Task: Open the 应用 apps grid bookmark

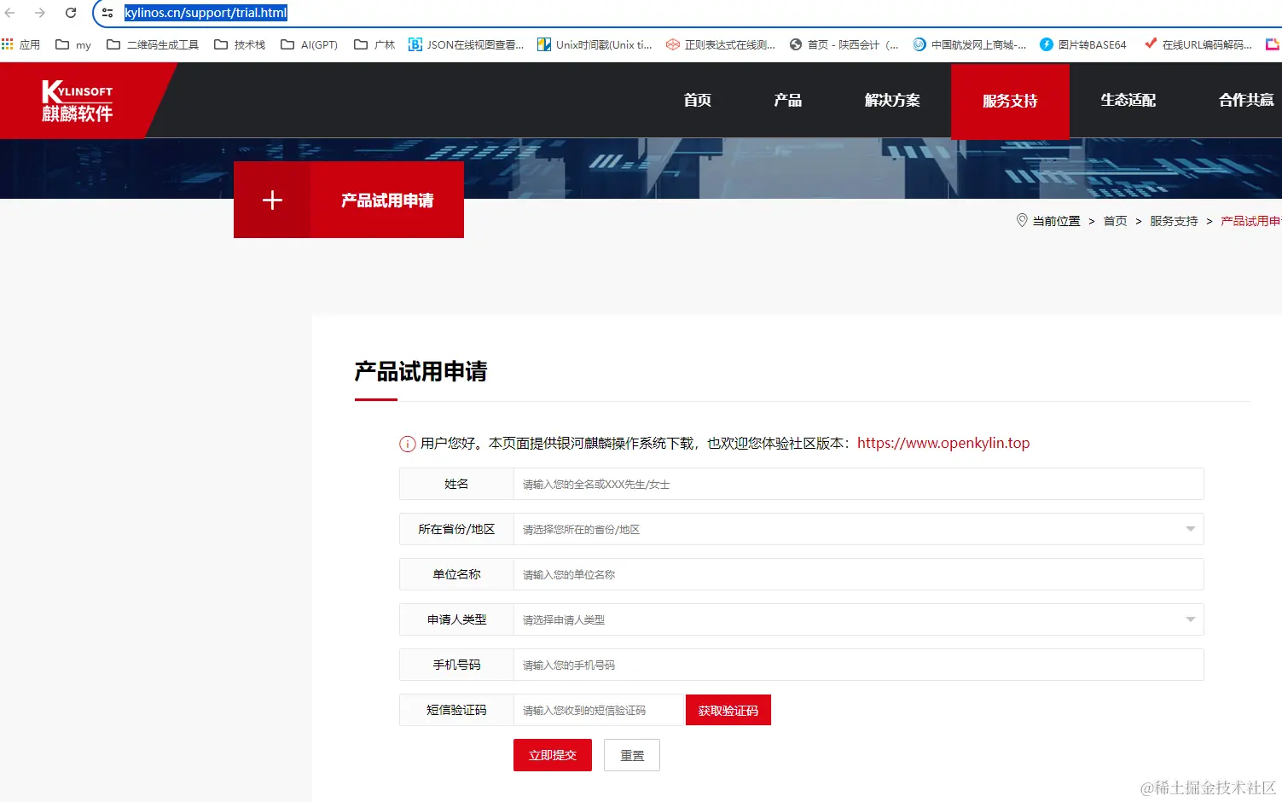Action: [21, 44]
